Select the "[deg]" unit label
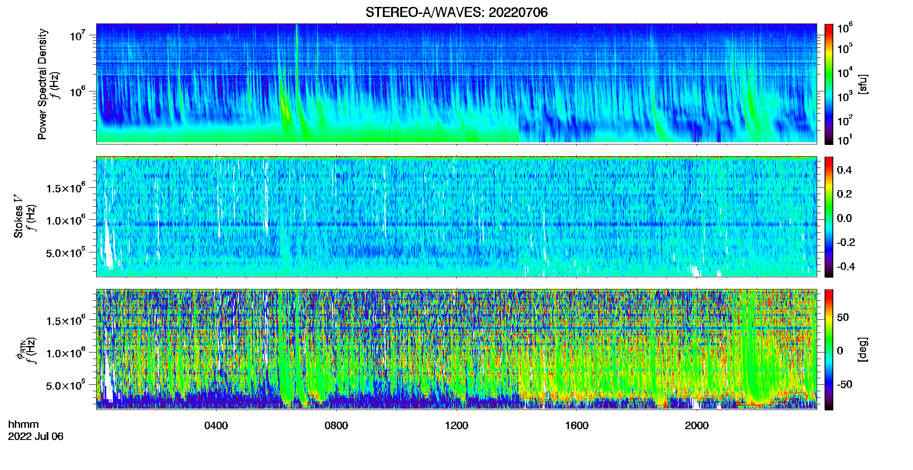The width and height of the screenshot is (913, 470). click(863, 349)
